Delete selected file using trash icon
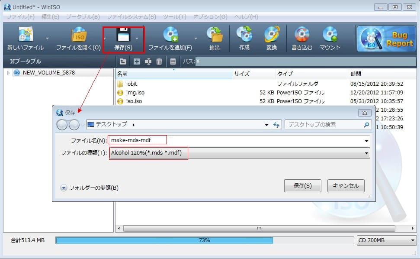The height and width of the screenshot is (259, 420). (x=159, y=62)
